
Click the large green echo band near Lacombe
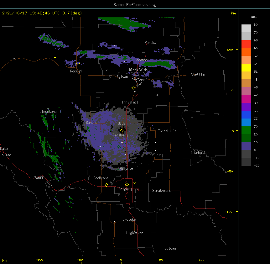[158, 64]
